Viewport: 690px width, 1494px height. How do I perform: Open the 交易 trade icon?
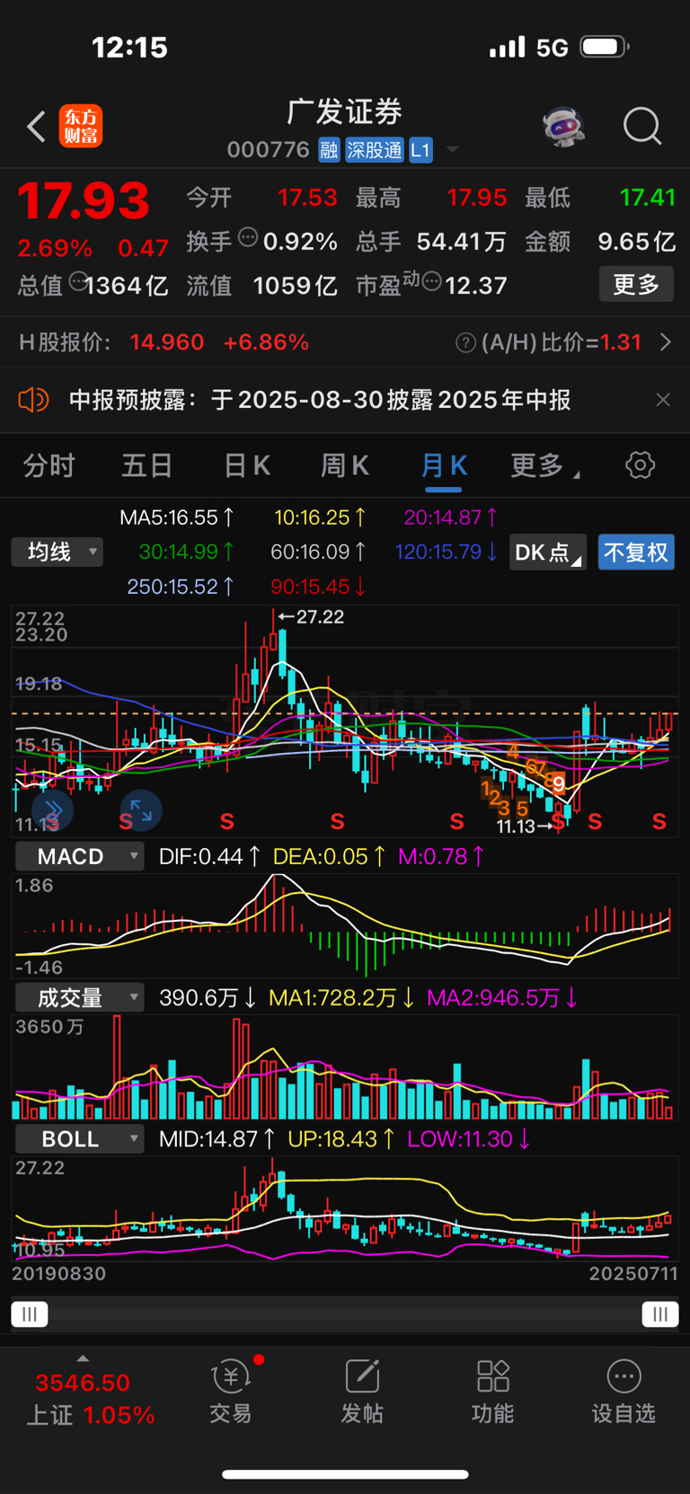tap(230, 1391)
